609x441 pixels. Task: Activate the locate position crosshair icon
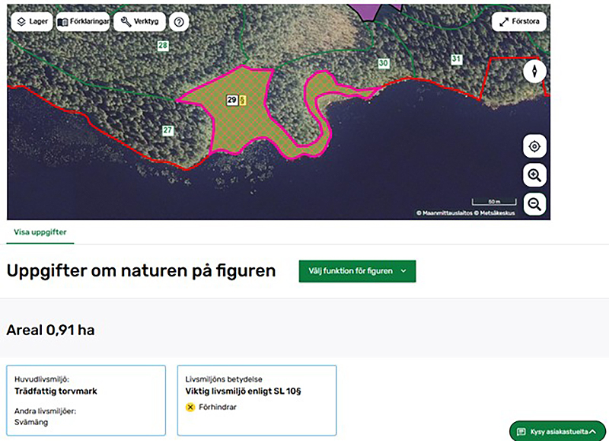pyautogui.click(x=534, y=145)
